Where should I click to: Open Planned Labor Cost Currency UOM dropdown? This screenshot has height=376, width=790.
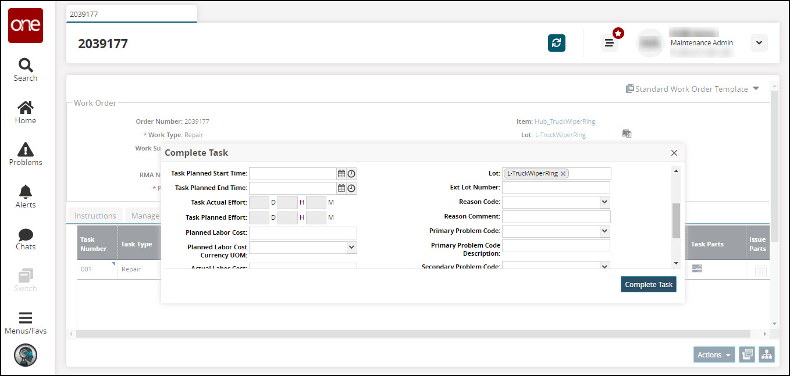[351, 248]
